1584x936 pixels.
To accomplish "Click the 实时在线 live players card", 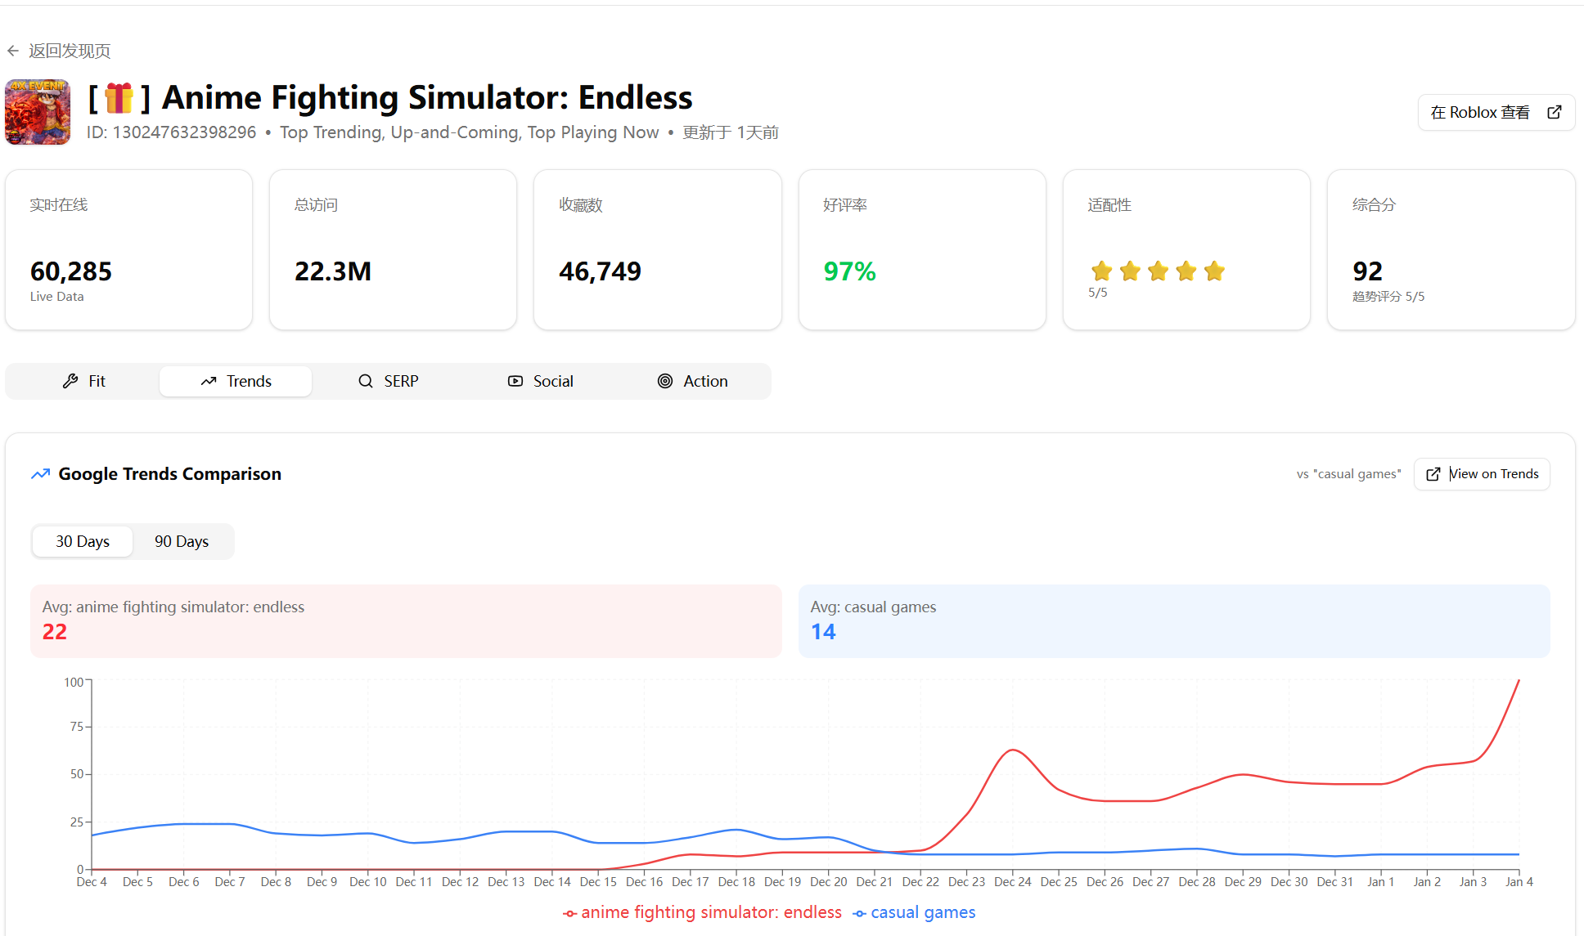I will (128, 249).
